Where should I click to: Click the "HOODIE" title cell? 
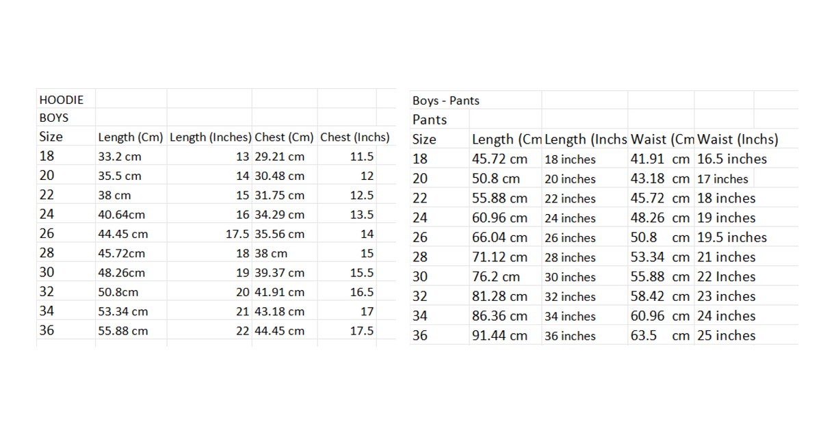tap(62, 100)
